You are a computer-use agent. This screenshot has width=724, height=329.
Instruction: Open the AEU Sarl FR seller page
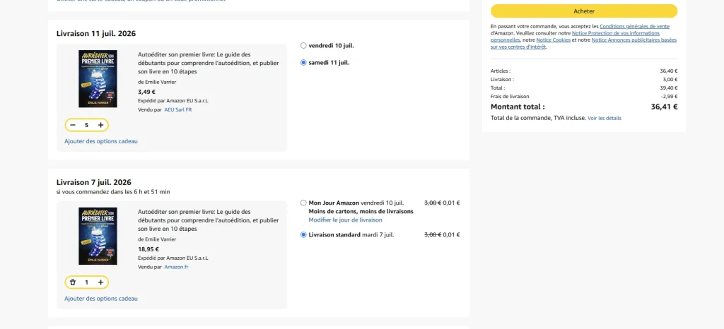pos(177,109)
